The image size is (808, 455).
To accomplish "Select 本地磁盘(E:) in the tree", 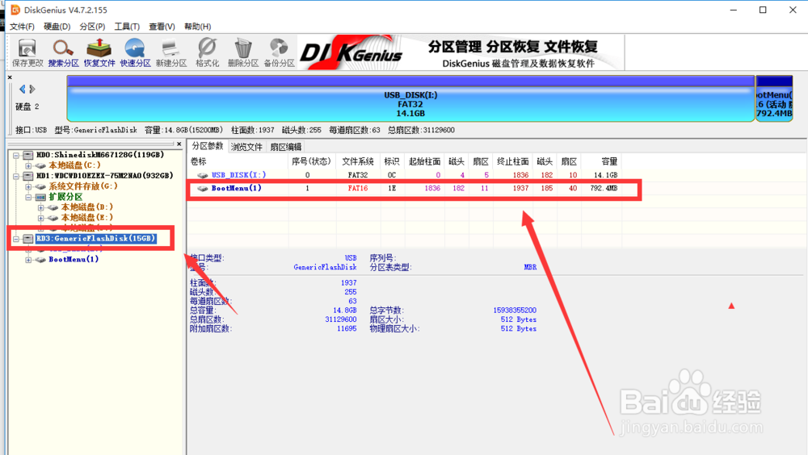I will coord(87,217).
